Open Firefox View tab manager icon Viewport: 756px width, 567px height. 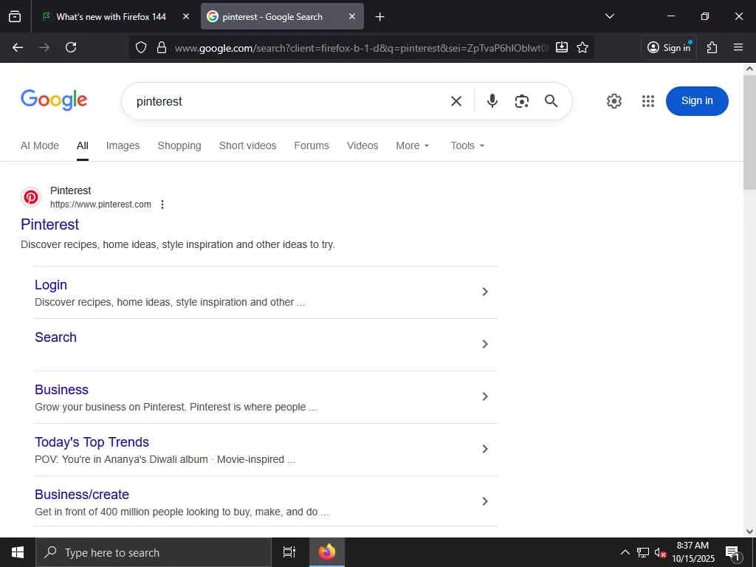[15, 16]
